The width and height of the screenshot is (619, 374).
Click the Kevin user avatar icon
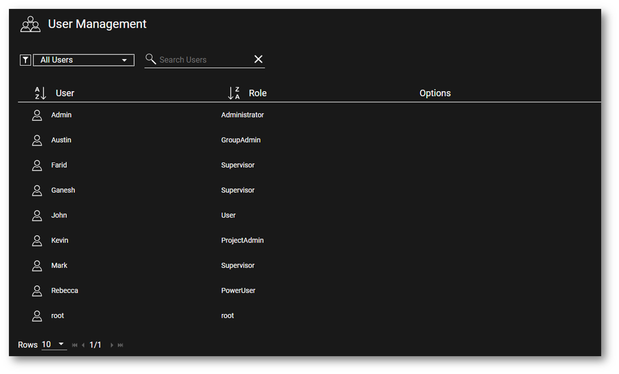(37, 240)
